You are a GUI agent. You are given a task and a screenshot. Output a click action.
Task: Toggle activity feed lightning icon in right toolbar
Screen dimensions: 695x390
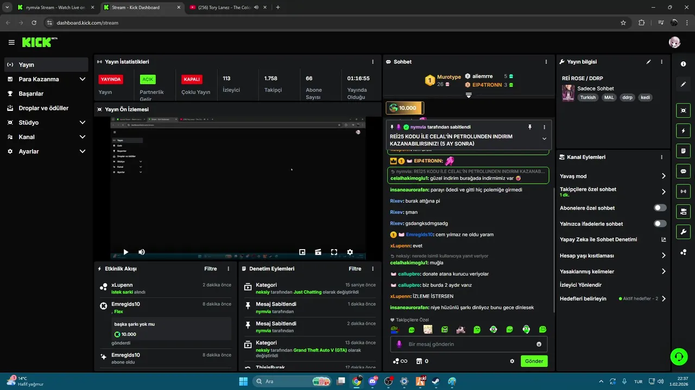point(683,131)
